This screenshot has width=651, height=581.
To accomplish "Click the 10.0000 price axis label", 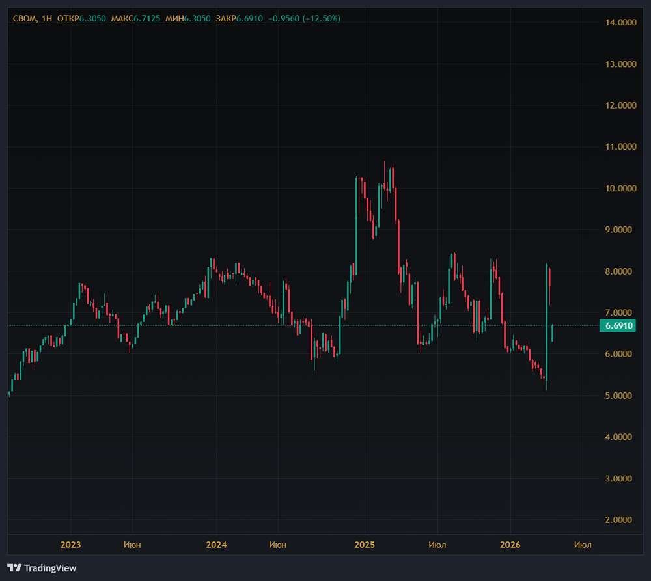I will pyautogui.click(x=620, y=189).
